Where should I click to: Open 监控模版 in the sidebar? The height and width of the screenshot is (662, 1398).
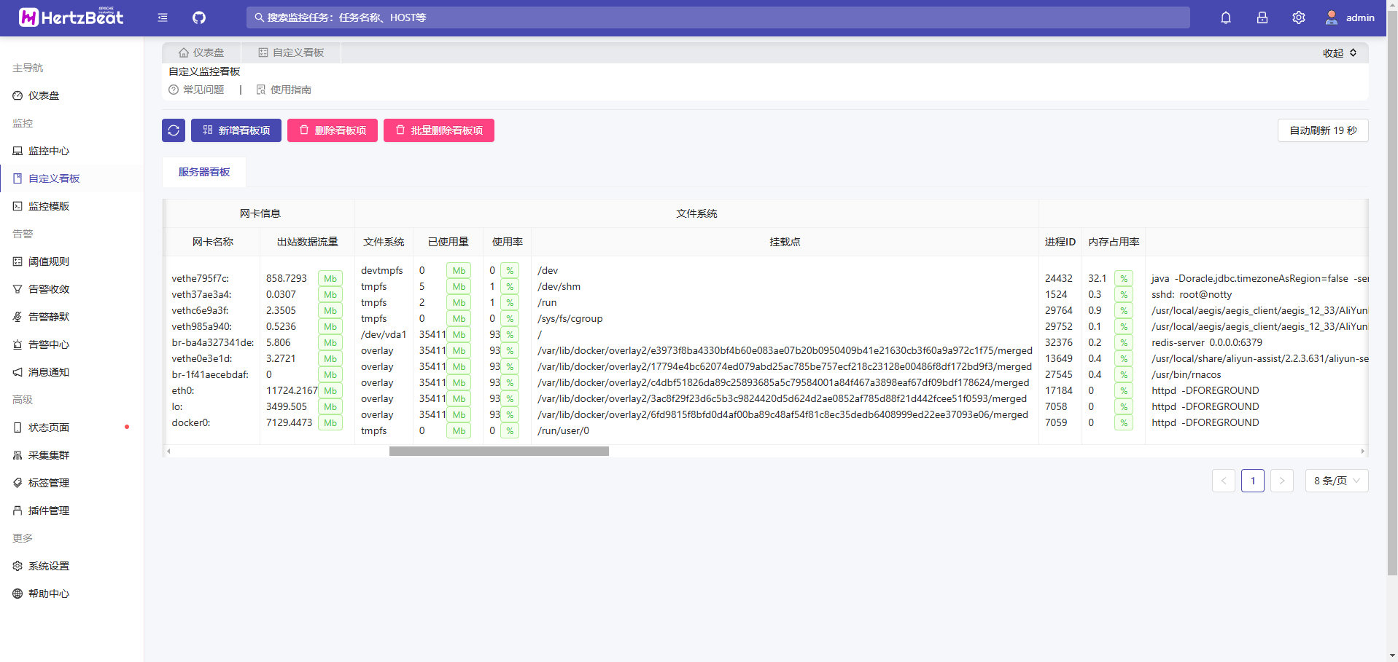[x=71, y=206]
